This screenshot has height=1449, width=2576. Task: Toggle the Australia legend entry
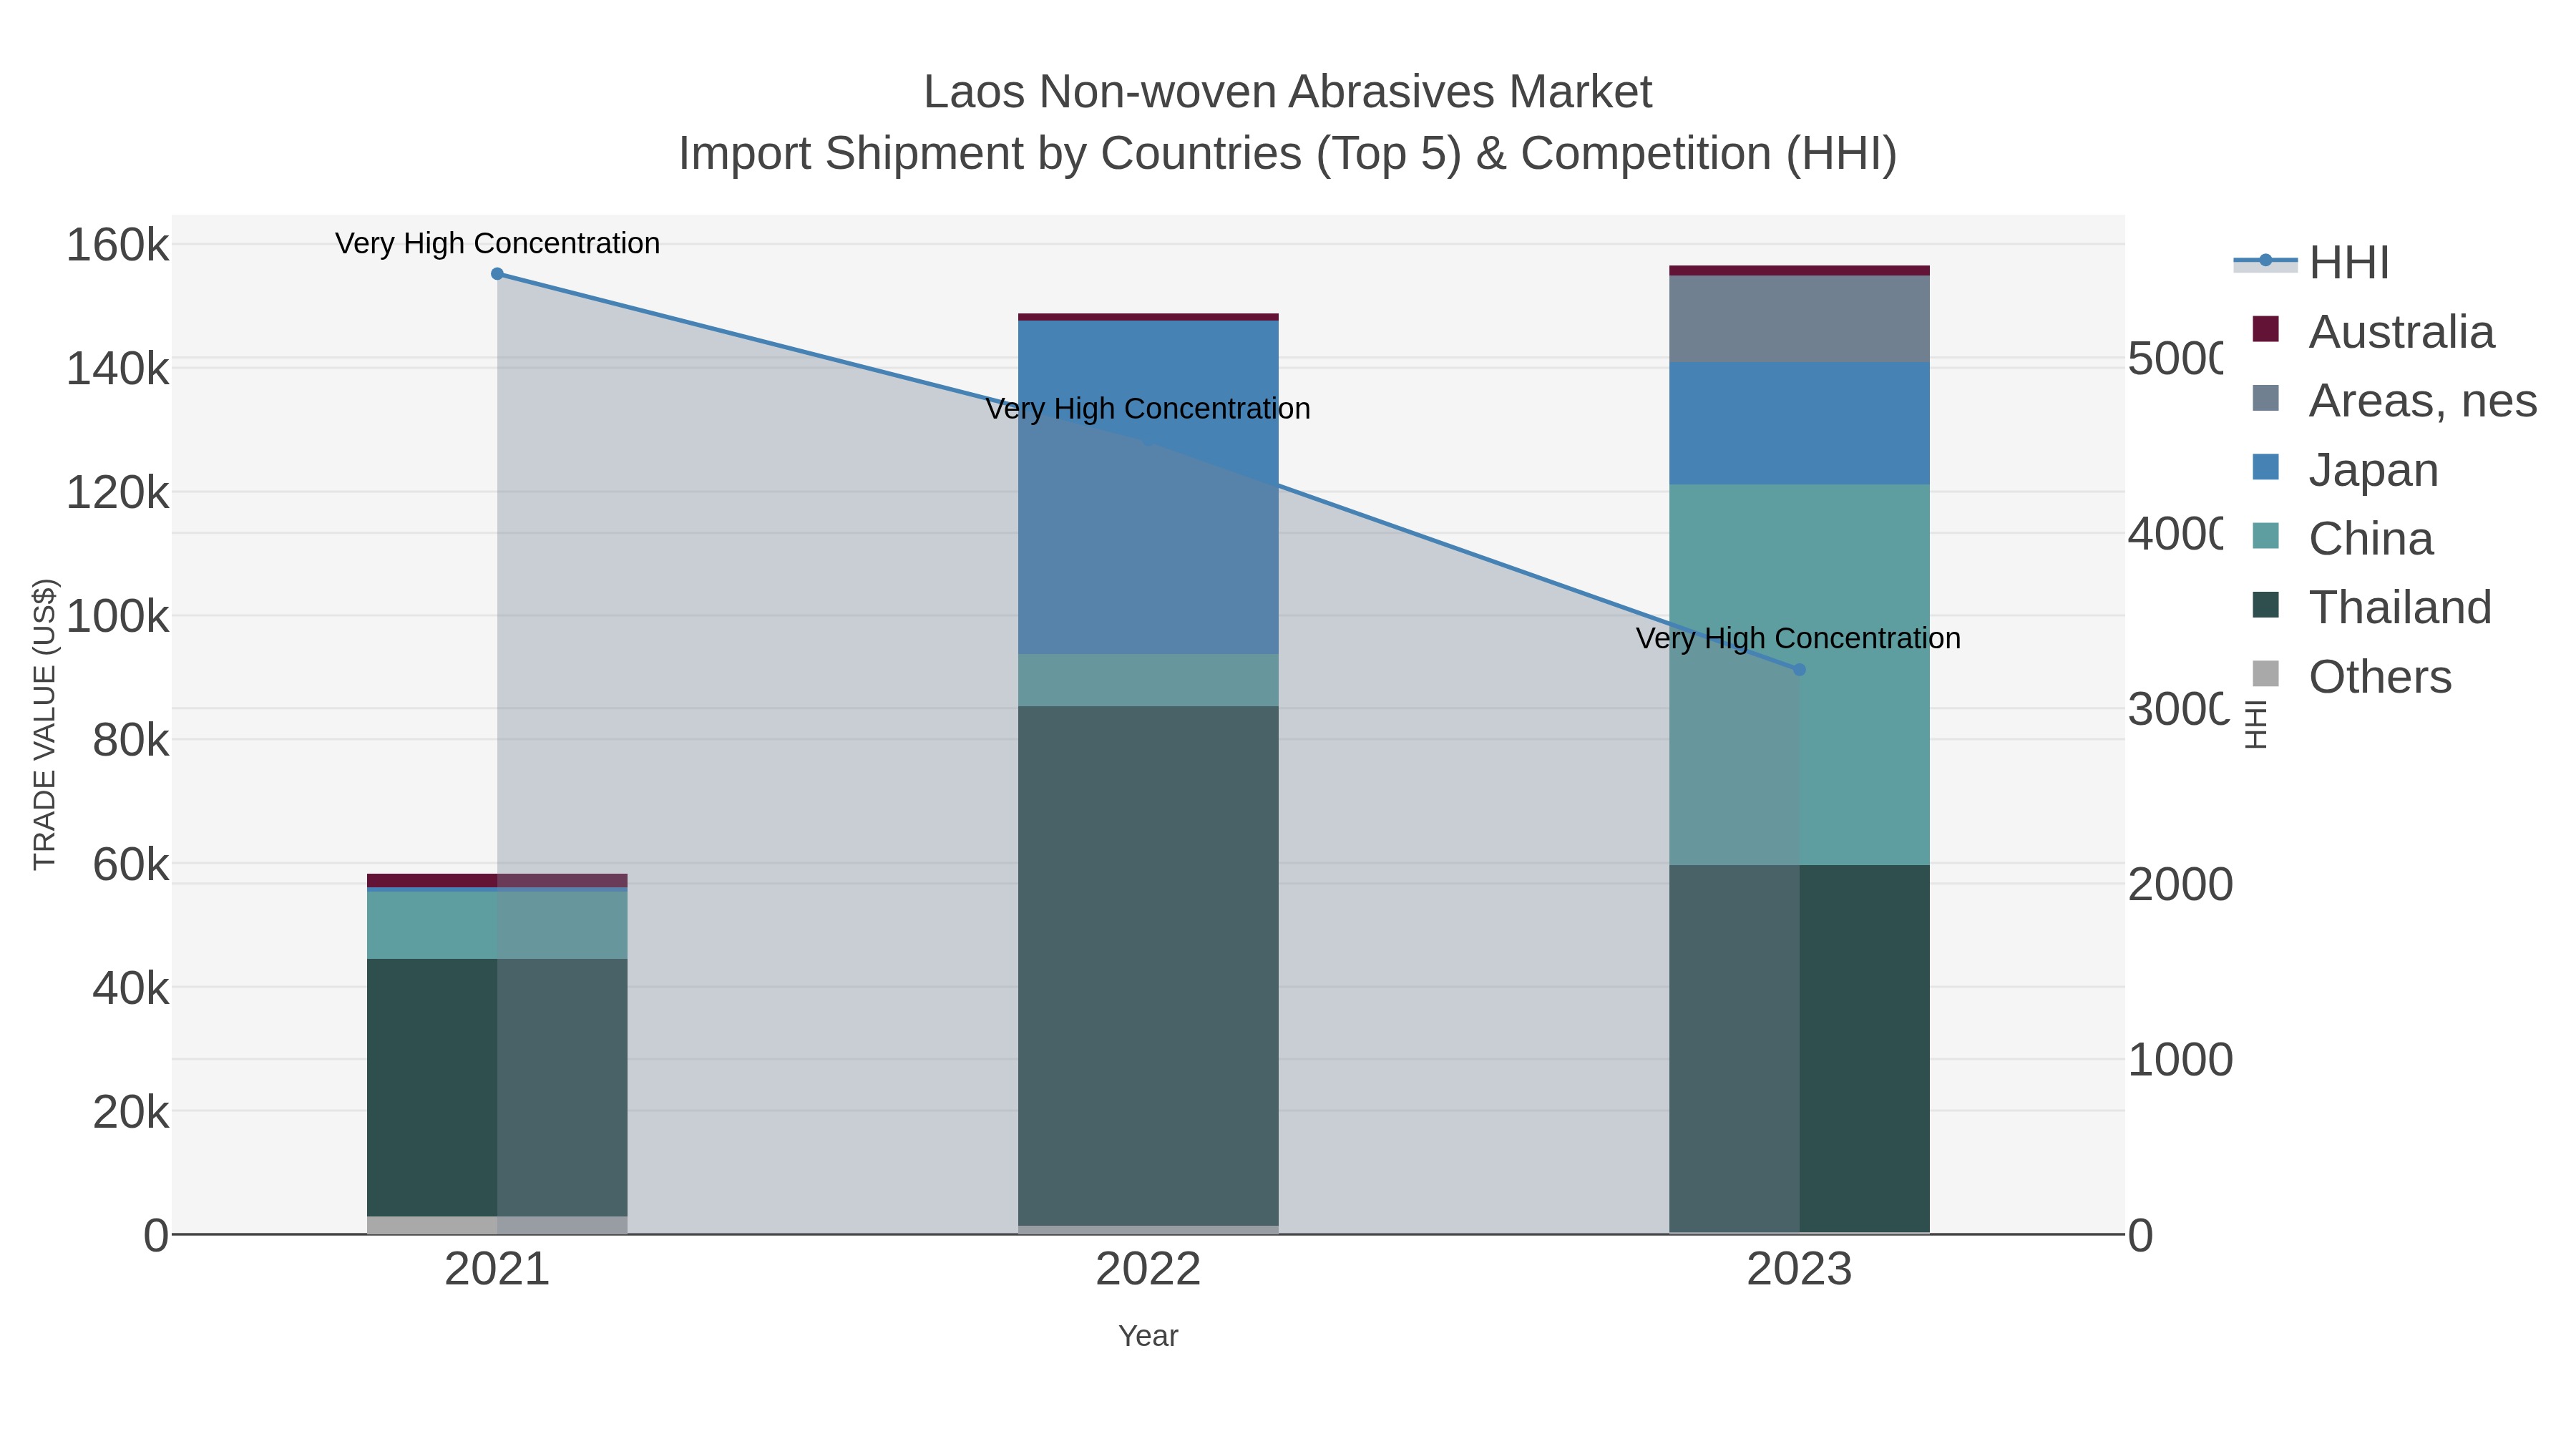point(2373,331)
